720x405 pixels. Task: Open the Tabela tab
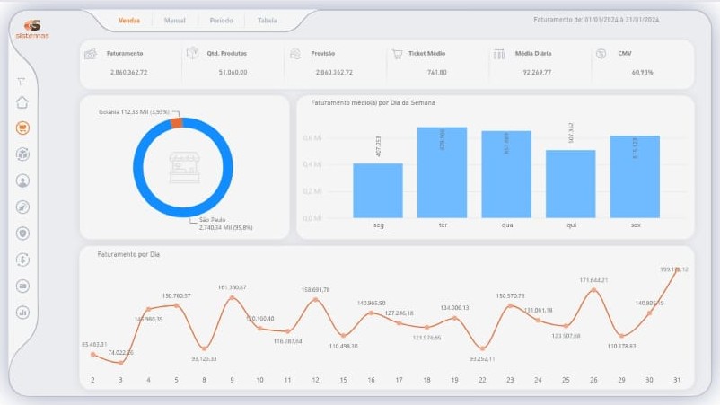267,20
